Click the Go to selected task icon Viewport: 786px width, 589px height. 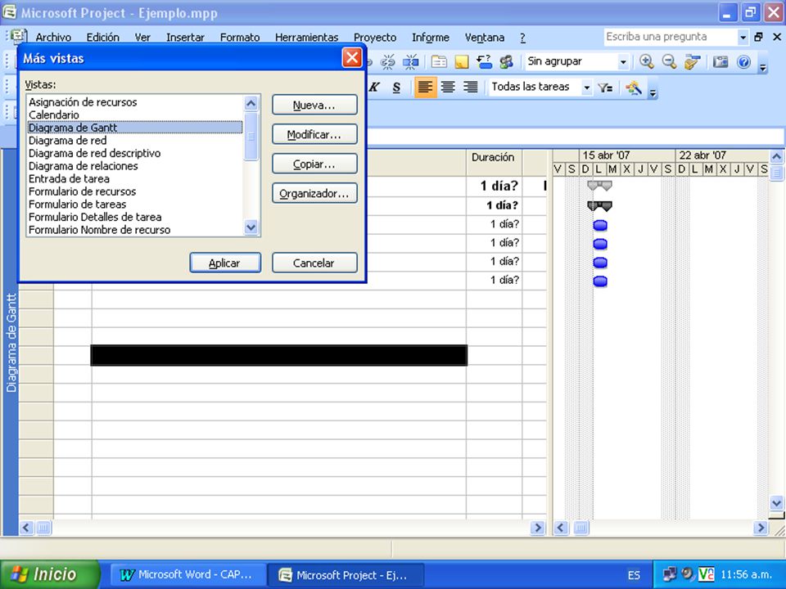click(693, 61)
